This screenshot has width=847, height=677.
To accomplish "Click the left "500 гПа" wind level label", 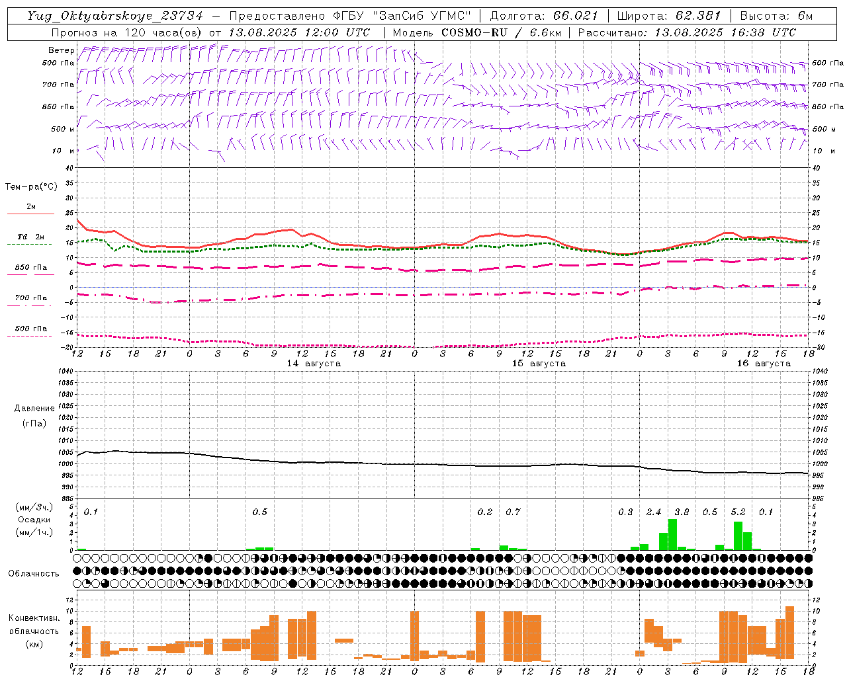I will [x=58, y=63].
